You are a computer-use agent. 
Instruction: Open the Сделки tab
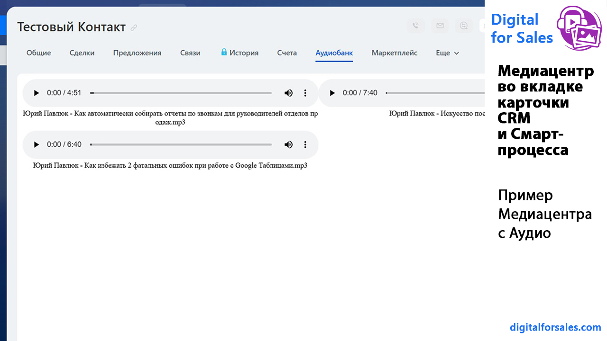82,53
